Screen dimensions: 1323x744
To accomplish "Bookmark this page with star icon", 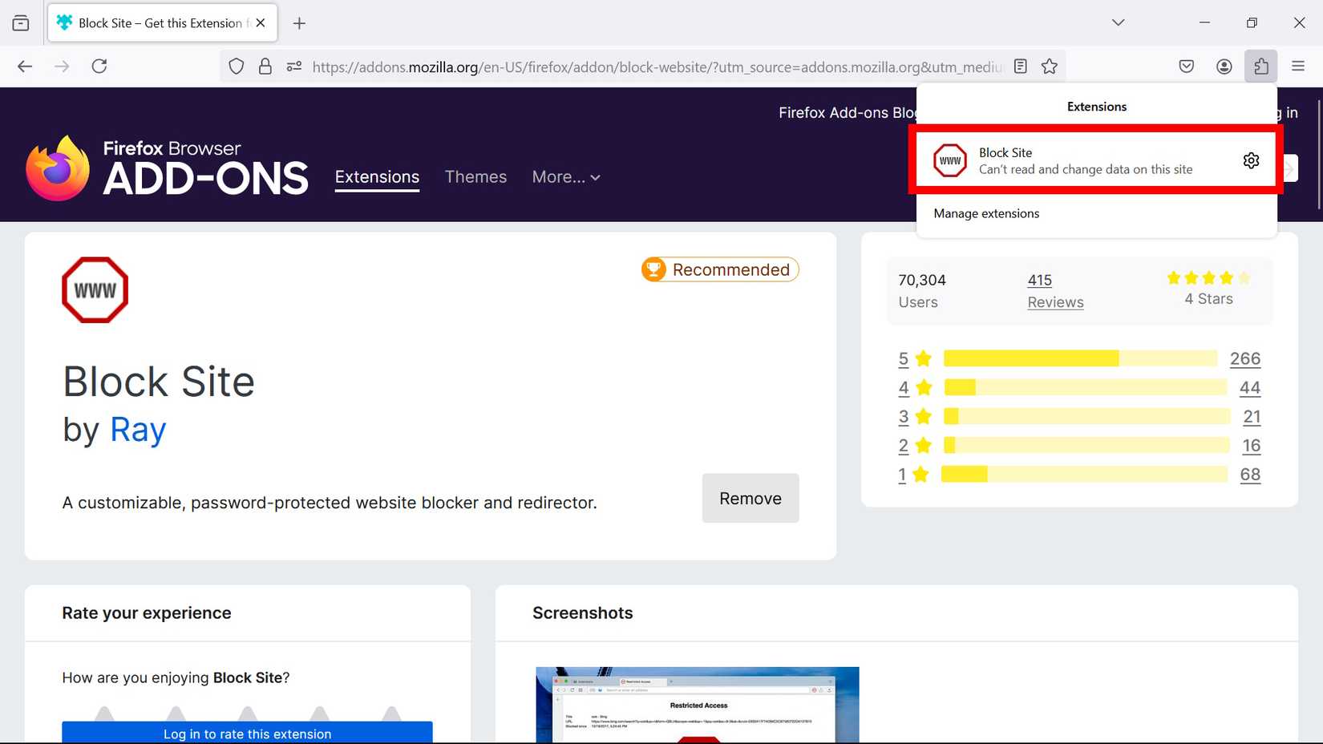I will point(1049,67).
